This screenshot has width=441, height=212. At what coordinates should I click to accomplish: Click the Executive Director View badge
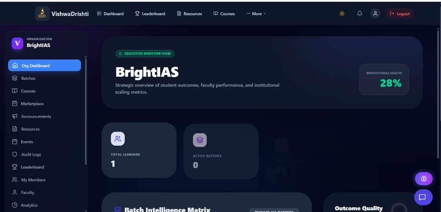pos(145,53)
